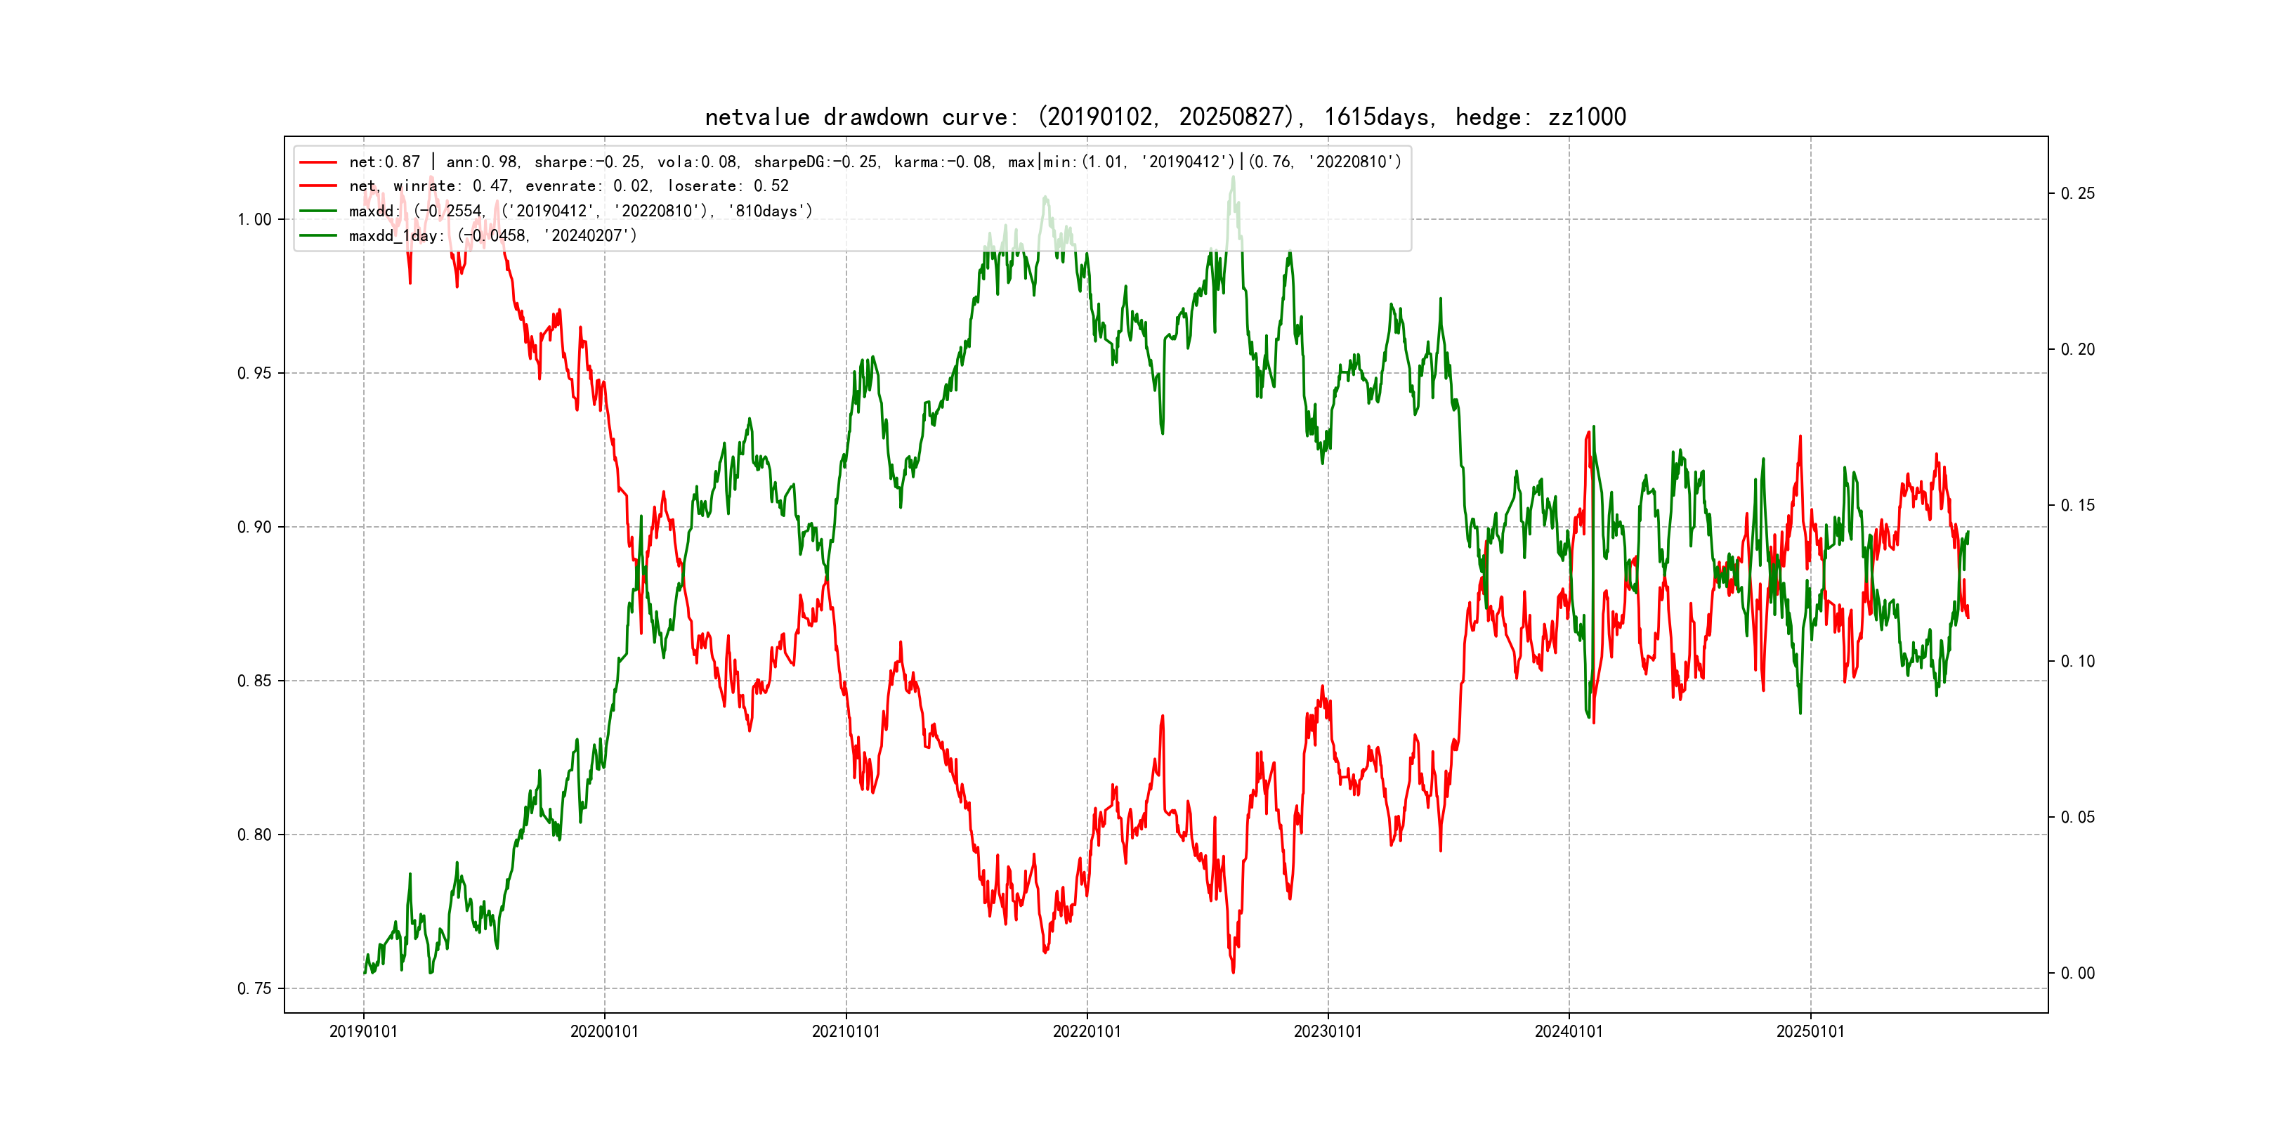The height and width of the screenshot is (1138, 2276).
Task: Click the maxdd_1day legend text
Action: (x=492, y=235)
